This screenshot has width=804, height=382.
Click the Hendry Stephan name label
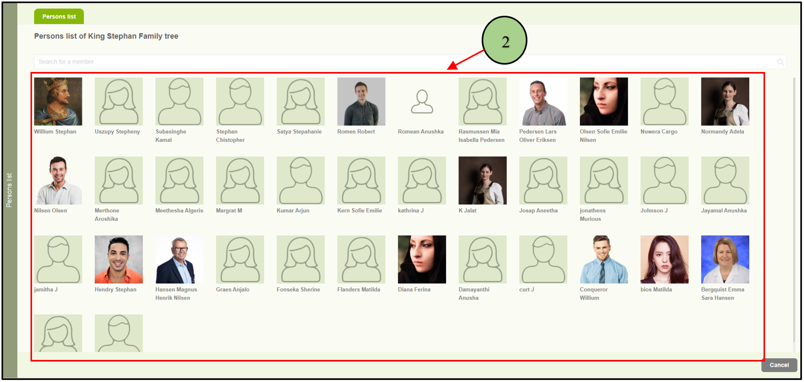(x=115, y=290)
